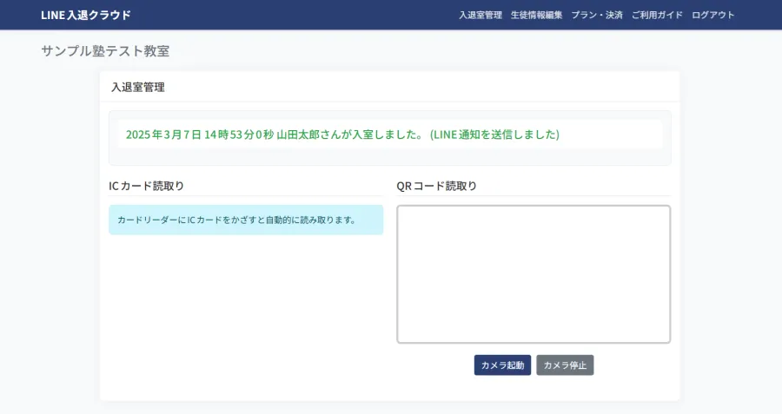
Task: Click inside the QR code camera preview area
Action: point(533,274)
